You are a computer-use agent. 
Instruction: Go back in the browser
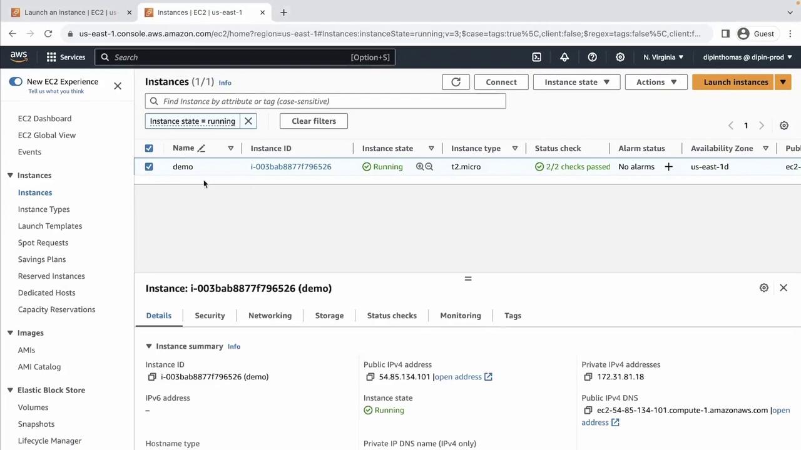pos(13,34)
